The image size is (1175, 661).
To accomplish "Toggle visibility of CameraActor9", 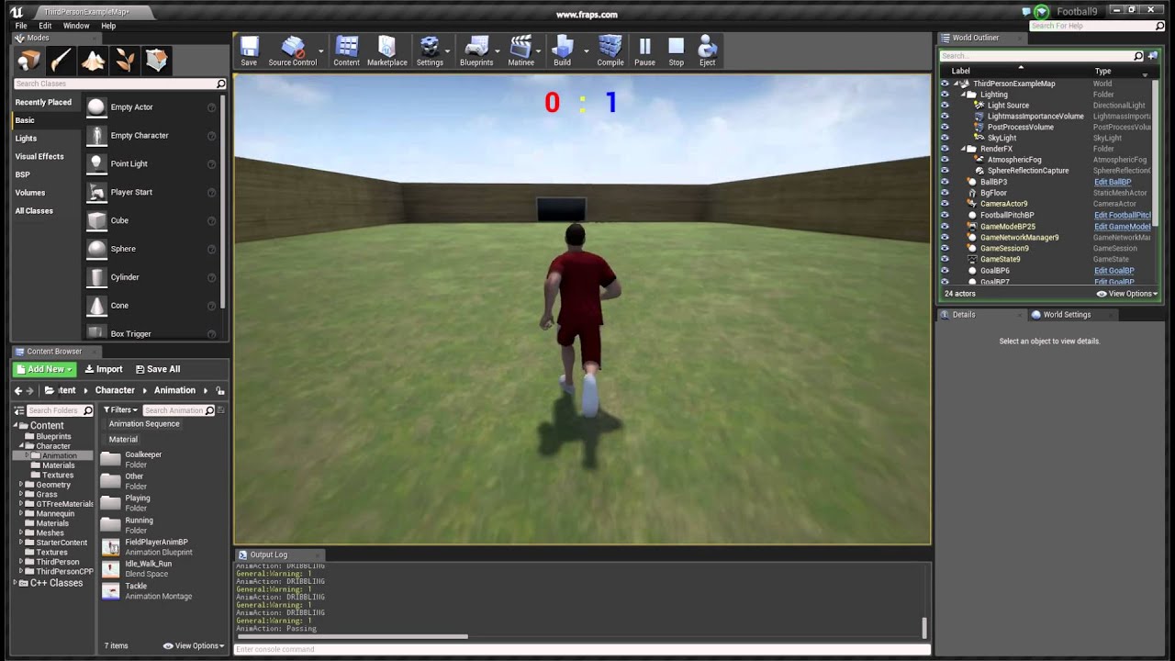I will coord(945,204).
